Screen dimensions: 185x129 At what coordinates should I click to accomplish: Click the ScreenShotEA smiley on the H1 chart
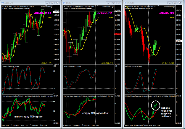point(113,7)
